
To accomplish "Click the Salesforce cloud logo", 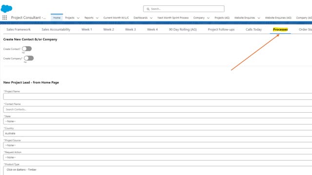I will (6, 9).
